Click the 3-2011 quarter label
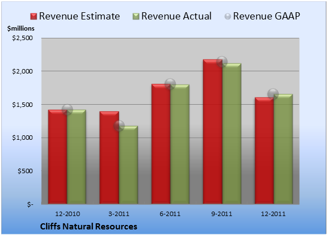Viewport: 327px width, 235px height. coord(119,214)
